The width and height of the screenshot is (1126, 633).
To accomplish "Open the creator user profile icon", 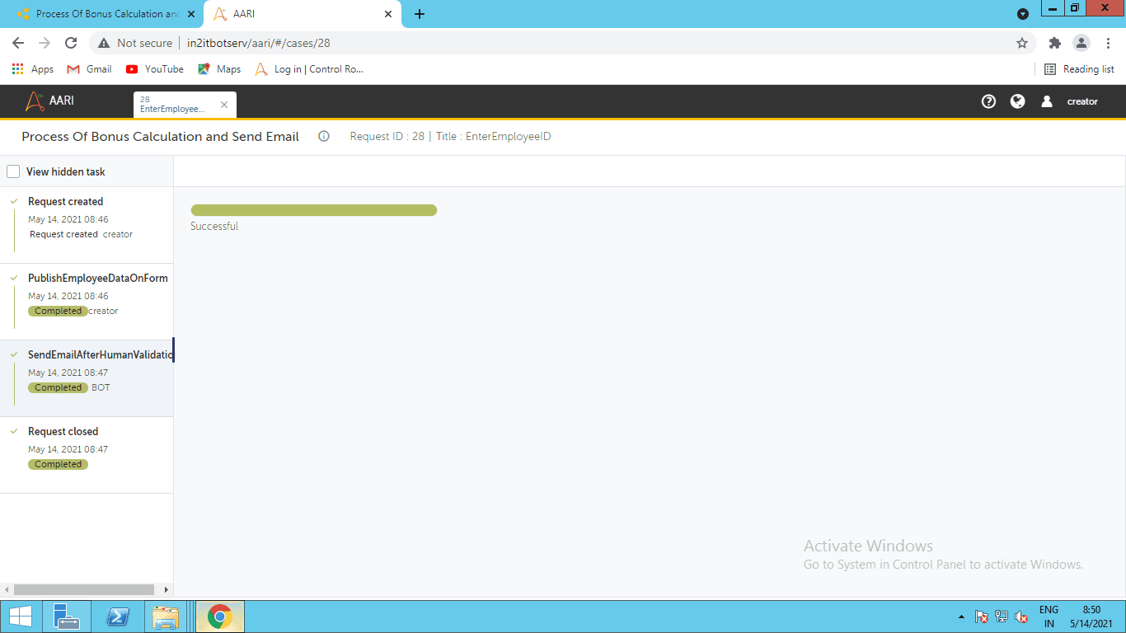I will 1047,101.
